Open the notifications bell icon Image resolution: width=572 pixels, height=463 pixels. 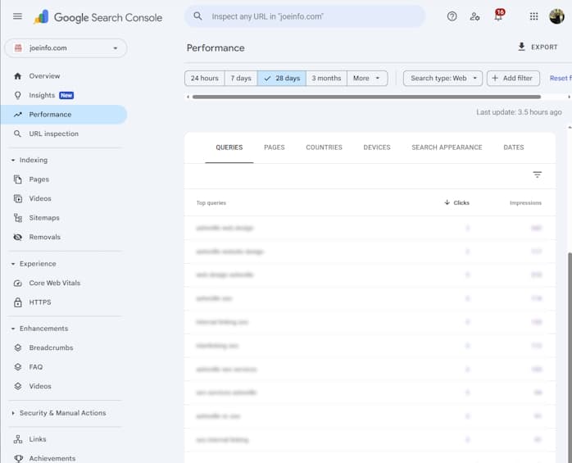[498, 16]
